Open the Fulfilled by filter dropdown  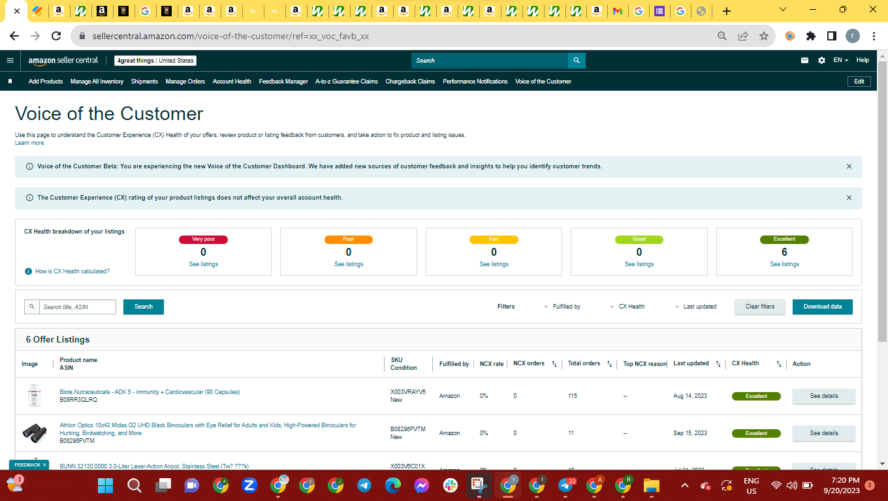click(x=562, y=307)
